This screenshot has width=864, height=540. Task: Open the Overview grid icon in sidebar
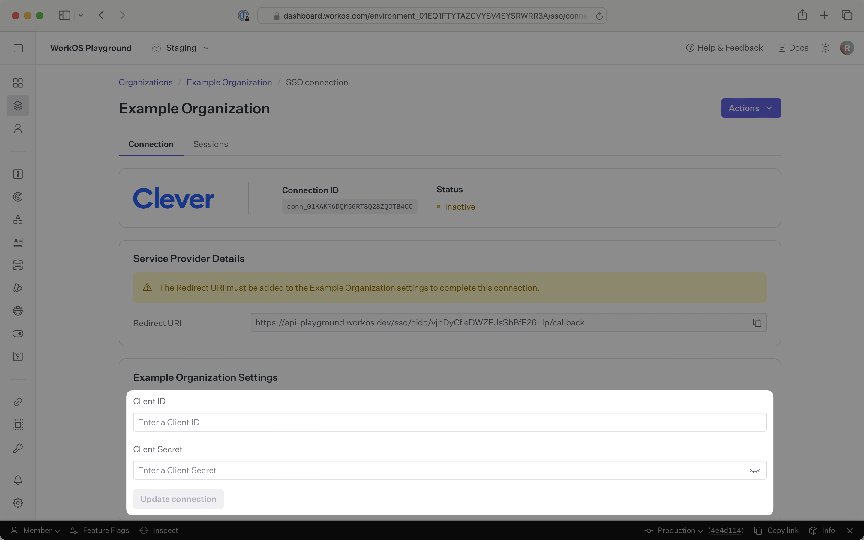[17, 82]
